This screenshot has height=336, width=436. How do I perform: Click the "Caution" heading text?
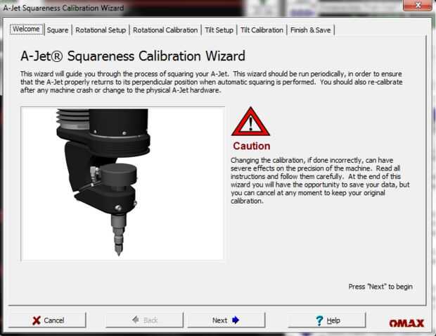tap(251, 146)
